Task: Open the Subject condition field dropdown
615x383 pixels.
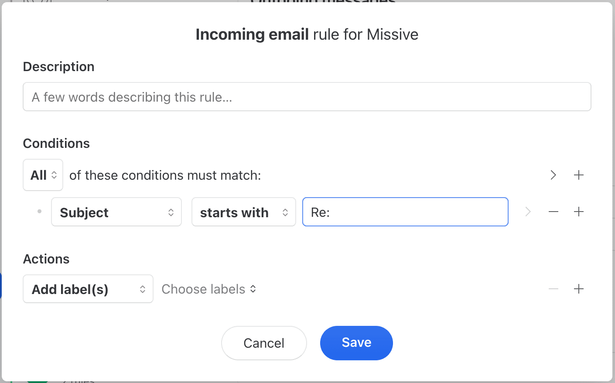Action: point(116,212)
